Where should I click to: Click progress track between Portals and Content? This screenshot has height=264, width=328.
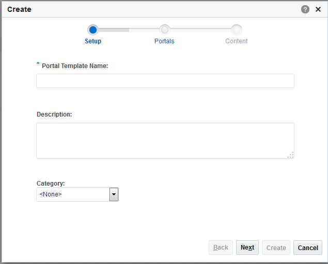click(200, 30)
